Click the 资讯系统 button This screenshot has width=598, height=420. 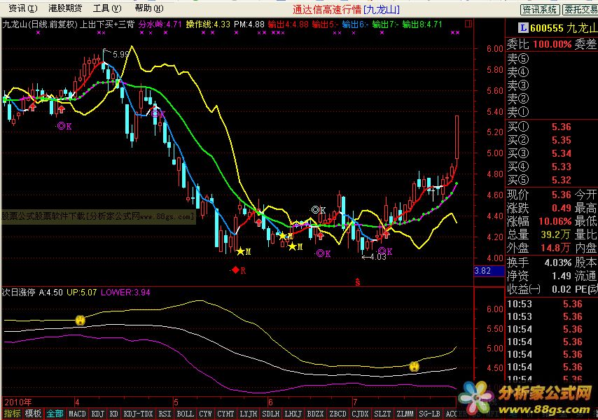click(540, 9)
